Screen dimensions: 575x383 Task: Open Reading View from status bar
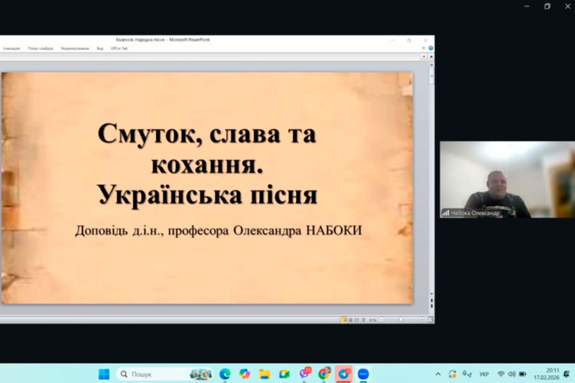click(x=356, y=319)
